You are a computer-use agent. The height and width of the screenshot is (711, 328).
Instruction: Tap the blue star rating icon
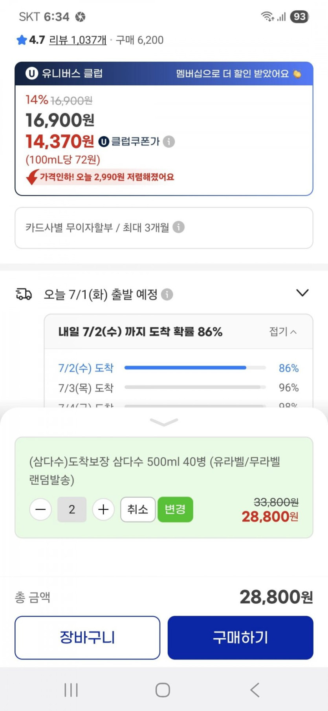coord(22,40)
